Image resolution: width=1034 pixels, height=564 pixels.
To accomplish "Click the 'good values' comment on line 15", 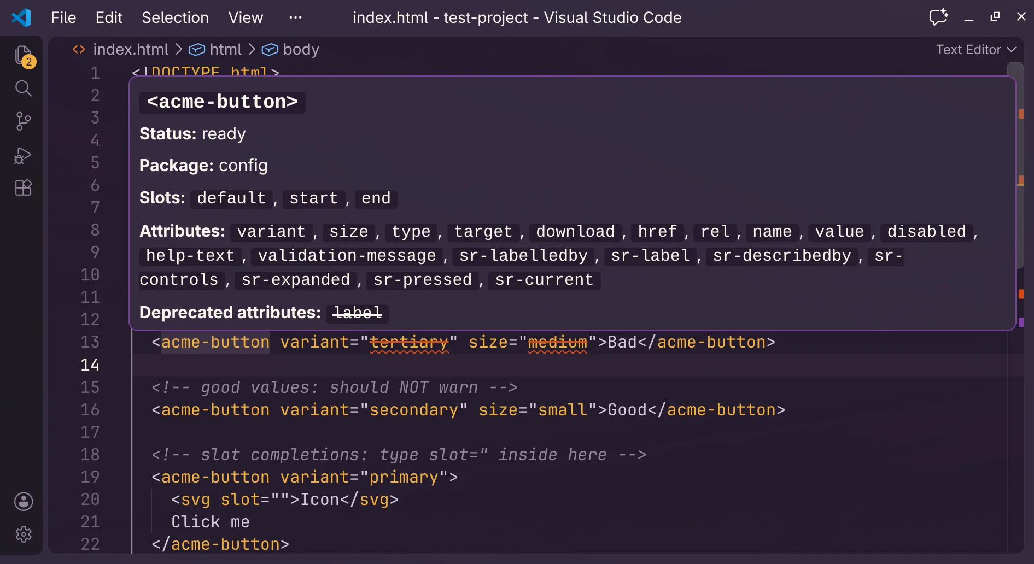I will pos(334,387).
